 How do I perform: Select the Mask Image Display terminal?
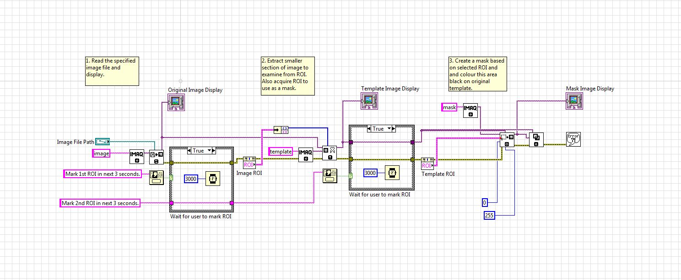click(x=574, y=100)
